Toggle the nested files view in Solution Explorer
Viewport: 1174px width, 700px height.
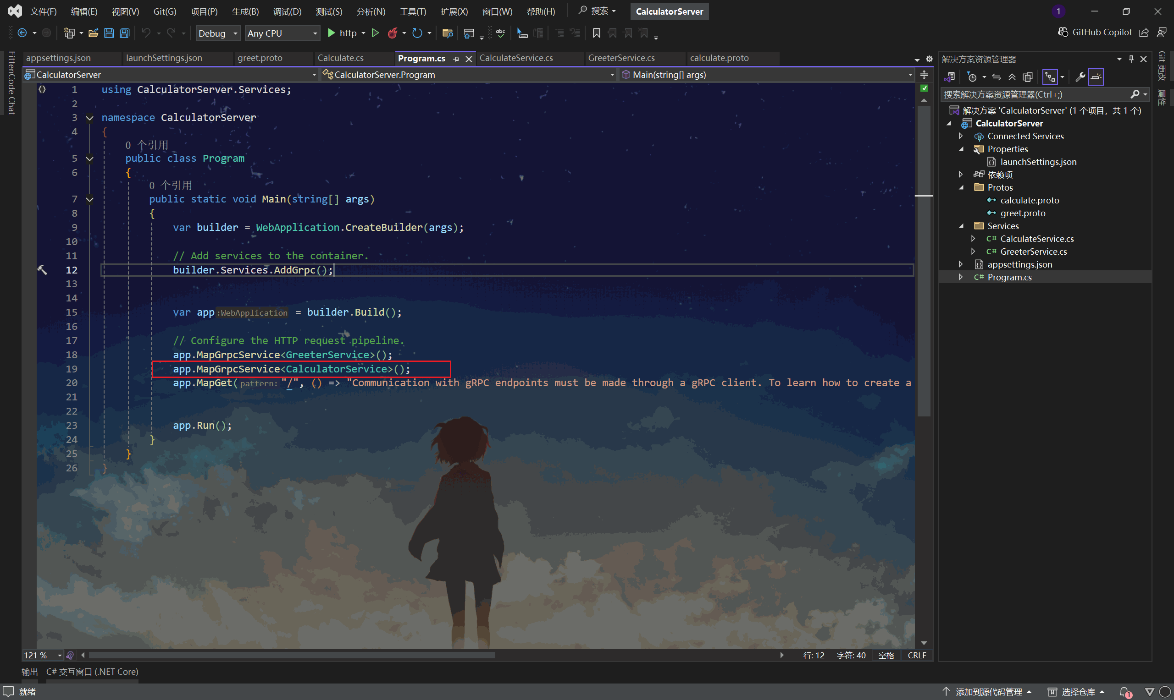coord(1050,77)
